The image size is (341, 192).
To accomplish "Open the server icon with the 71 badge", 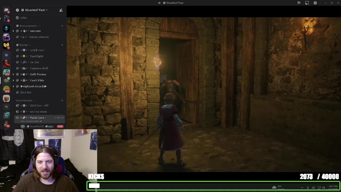I will 6,124.
